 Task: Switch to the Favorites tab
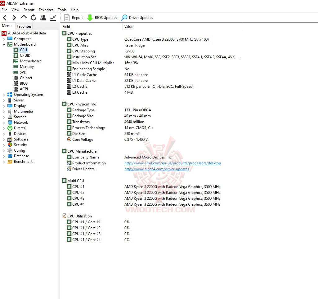[24, 26]
